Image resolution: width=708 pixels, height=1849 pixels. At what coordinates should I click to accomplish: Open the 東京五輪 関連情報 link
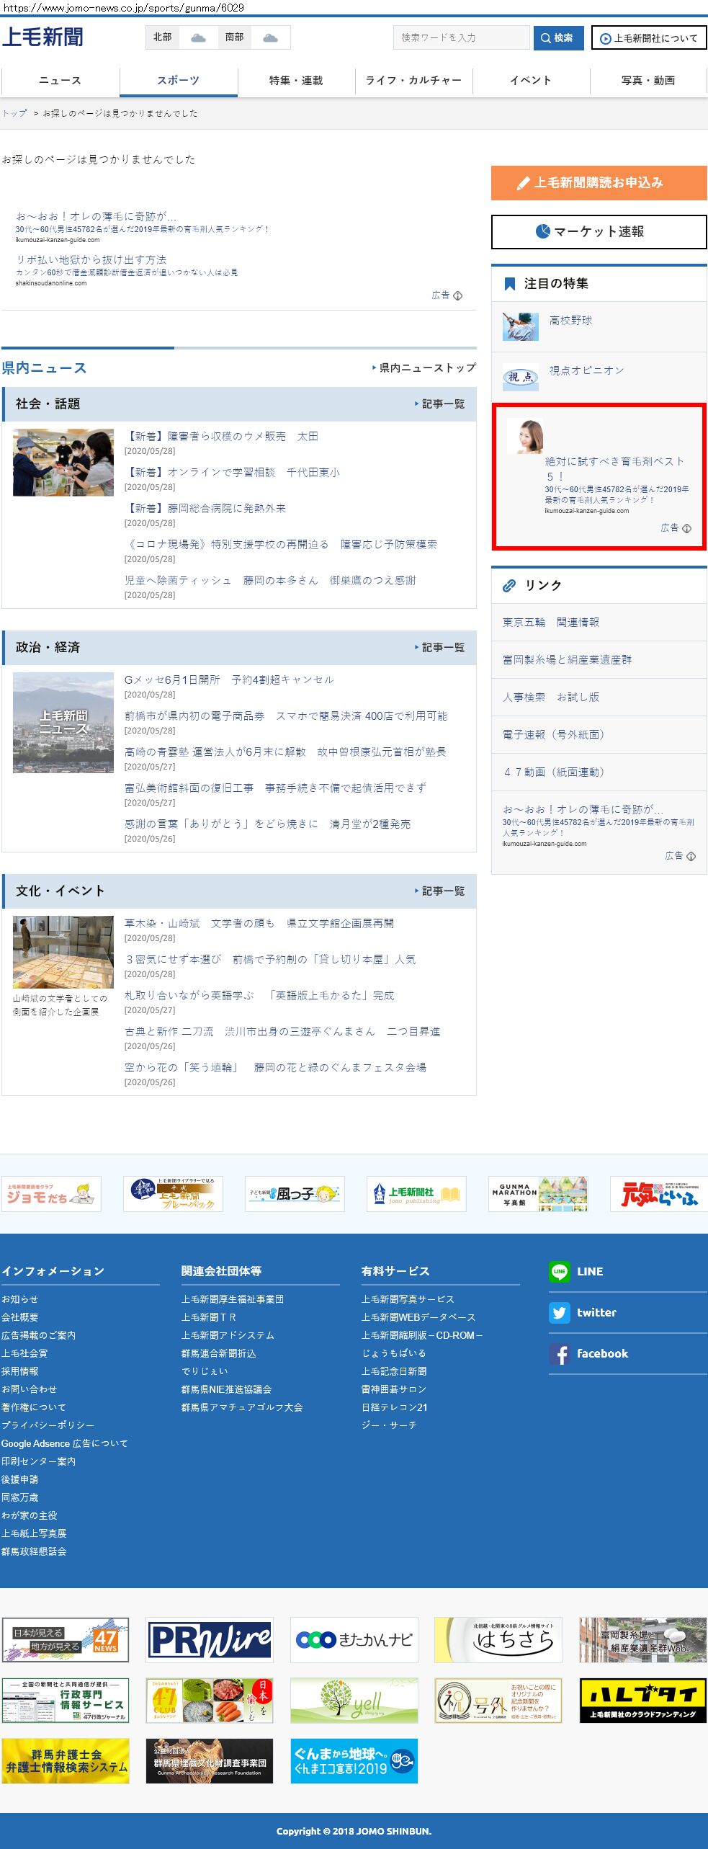(550, 622)
